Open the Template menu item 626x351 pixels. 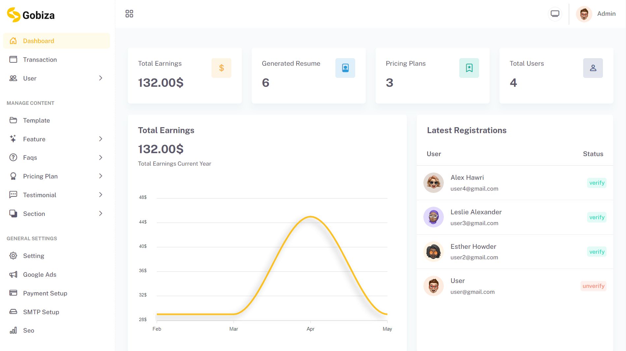pos(36,120)
